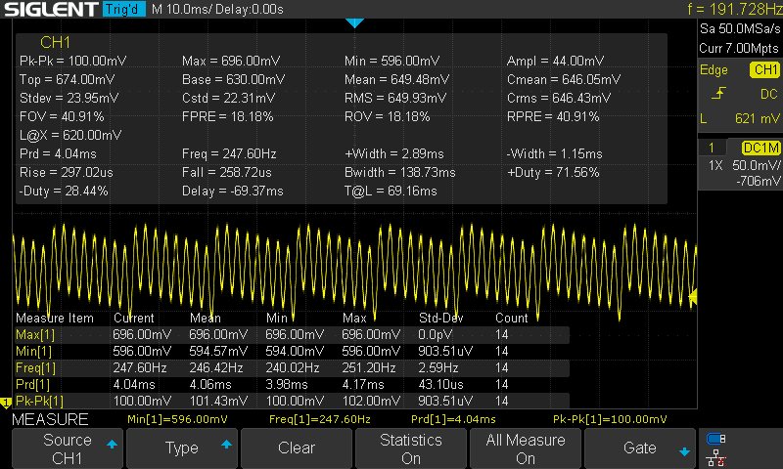Click the rising edge slope icon
783x469 pixels.
[718, 93]
